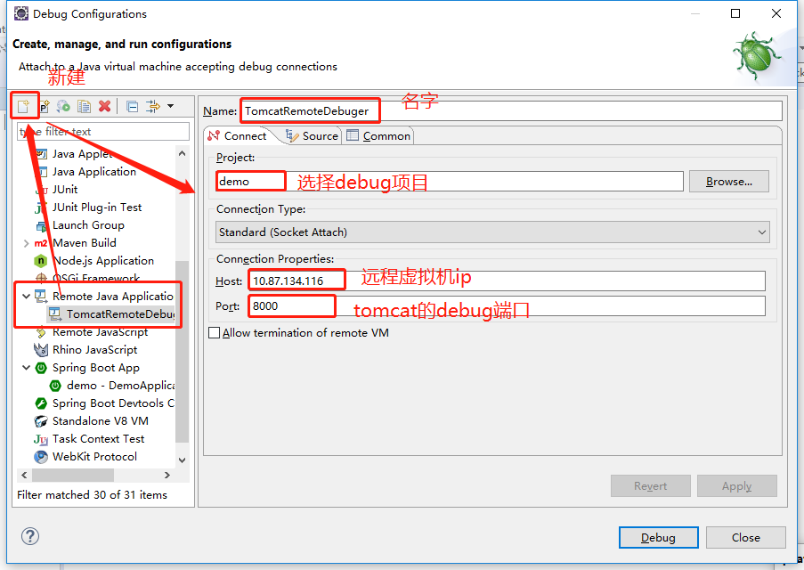Image resolution: width=804 pixels, height=570 pixels.
Task: Click the red Delete configuration icon
Action: [x=104, y=106]
